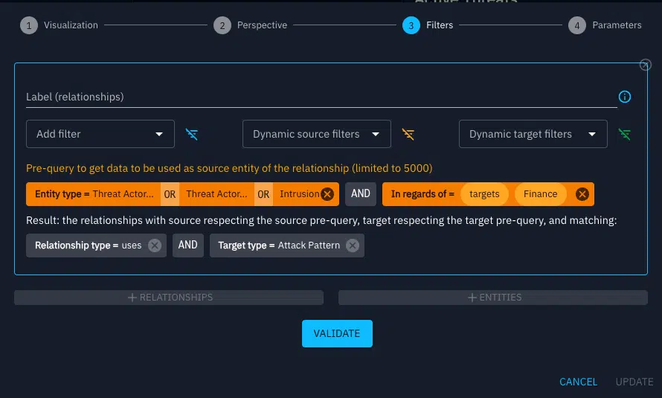Screen dimensions: 662x398
Task: Click CANCEL to discard changes
Action: pyautogui.click(x=579, y=382)
